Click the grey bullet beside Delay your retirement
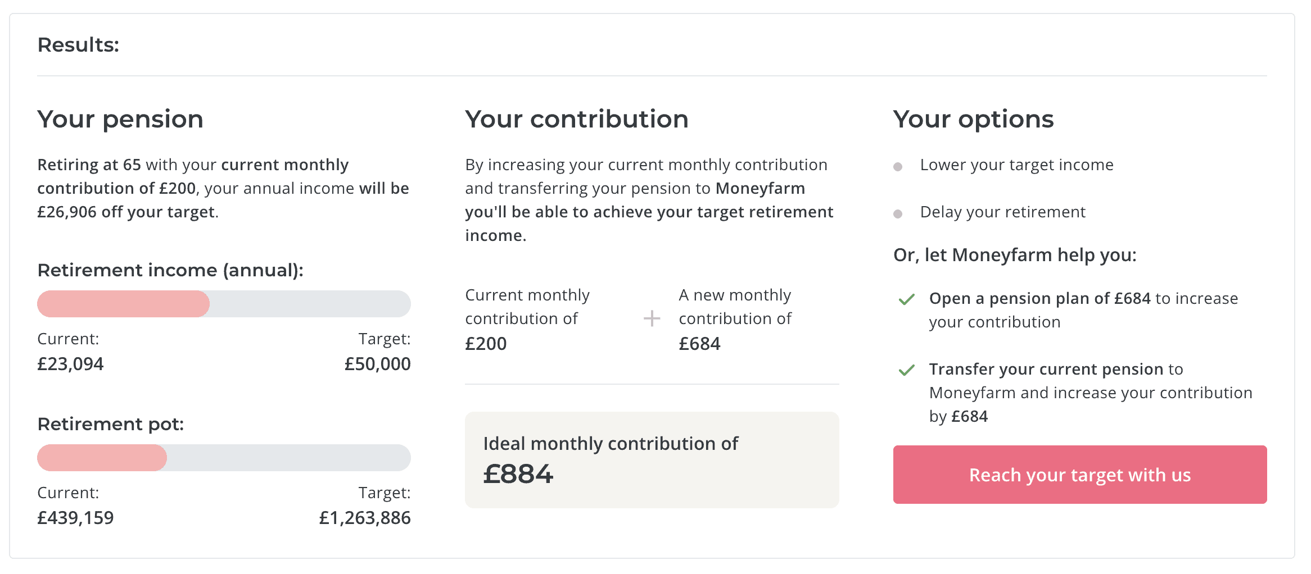The image size is (1311, 574). click(x=899, y=213)
